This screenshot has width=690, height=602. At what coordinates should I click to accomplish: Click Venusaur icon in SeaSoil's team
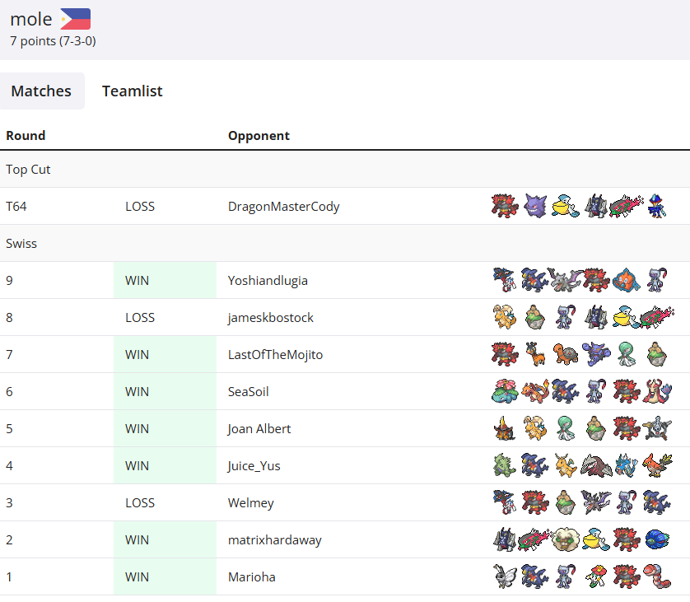pos(505,391)
